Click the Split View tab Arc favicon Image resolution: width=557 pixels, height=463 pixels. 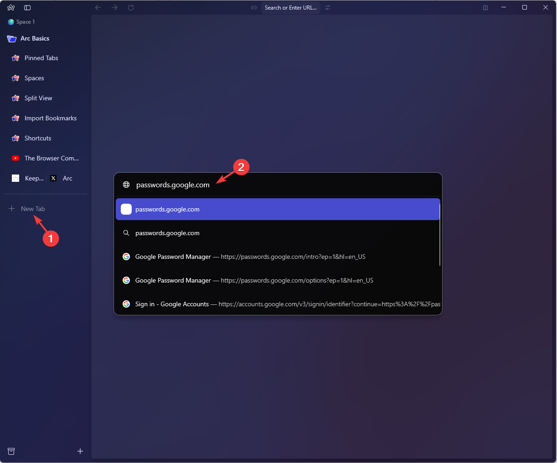point(15,98)
